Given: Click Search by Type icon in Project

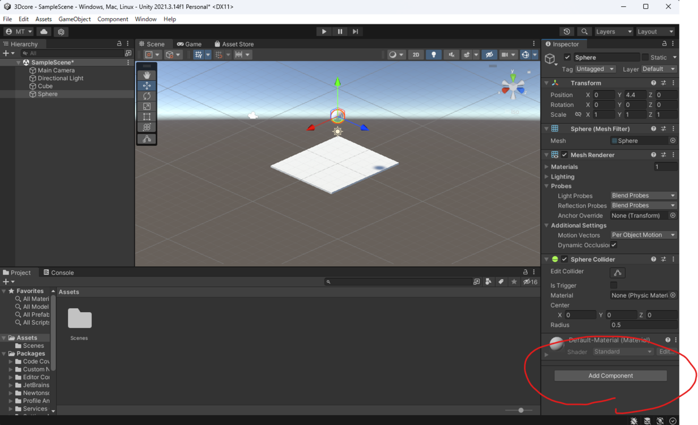Looking at the screenshot, I should tap(488, 281).
